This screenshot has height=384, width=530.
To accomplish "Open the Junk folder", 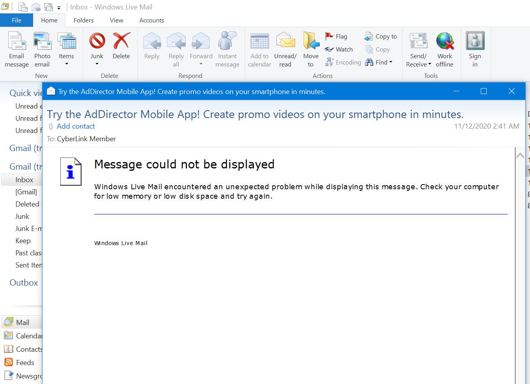I will (x=22, y=216).
